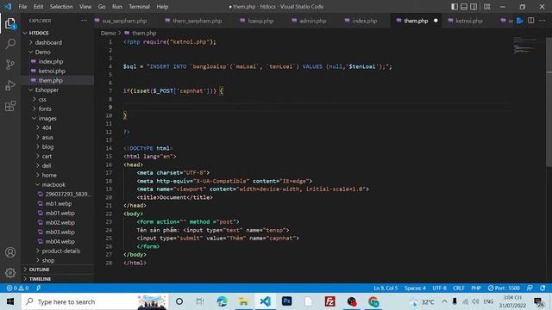
Task: Expand the css folder
Action: (x=42, y=99)
